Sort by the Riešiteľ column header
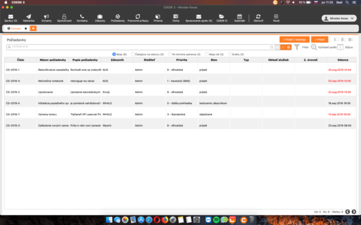This screenshot has width=361, height=225. pos(149,60)
